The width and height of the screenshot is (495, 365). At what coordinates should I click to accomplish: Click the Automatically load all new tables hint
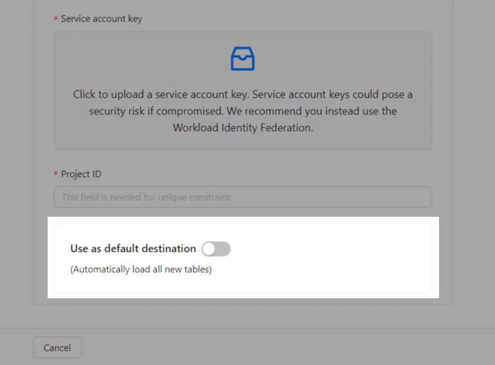141,269
